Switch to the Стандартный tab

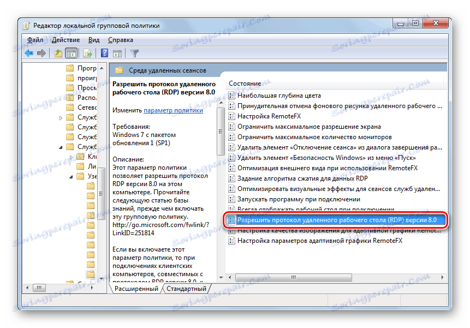187,289
